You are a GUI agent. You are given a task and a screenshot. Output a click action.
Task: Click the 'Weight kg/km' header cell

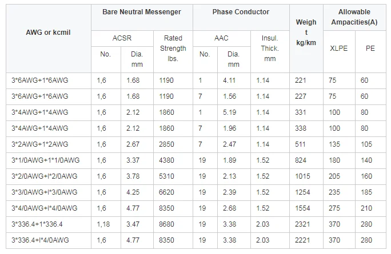point(306,33)
